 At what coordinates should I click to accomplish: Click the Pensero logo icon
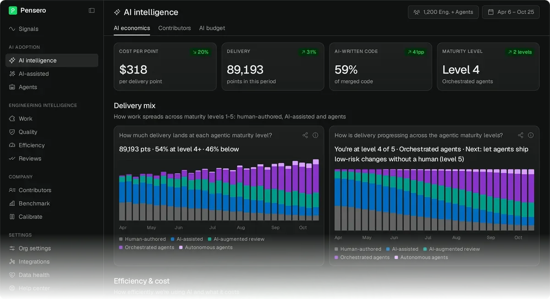tap(13, 10)
